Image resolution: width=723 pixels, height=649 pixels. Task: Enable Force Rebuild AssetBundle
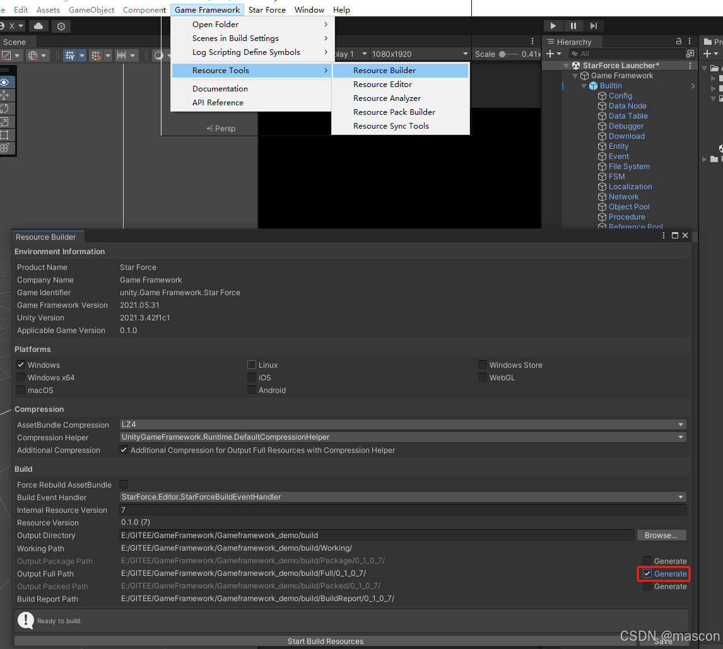point(123,484)
